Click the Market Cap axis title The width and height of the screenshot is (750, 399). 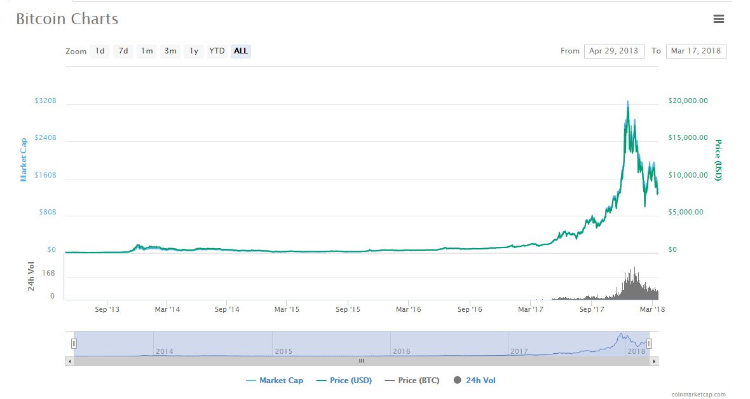(x=23, y=160)
